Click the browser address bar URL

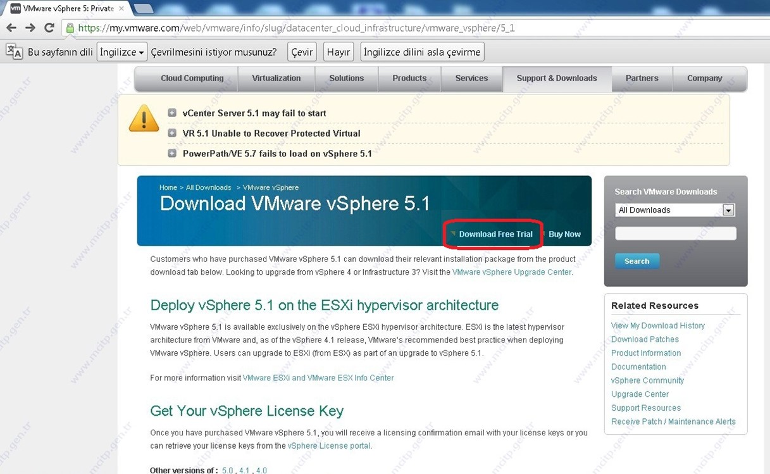click(x=296, y=28)
